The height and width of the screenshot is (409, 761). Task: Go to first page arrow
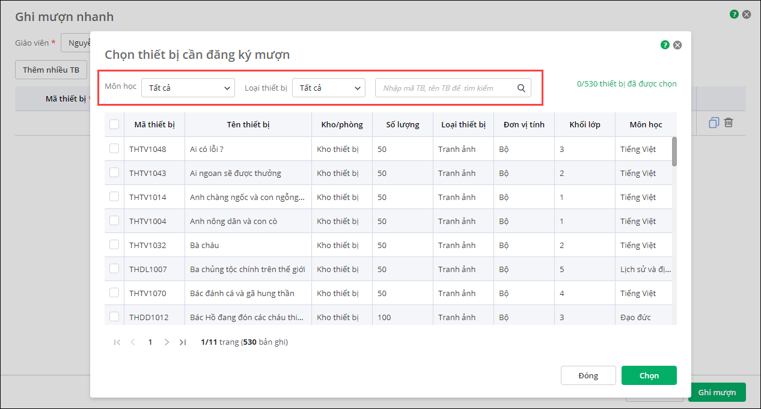click(117, 342)
